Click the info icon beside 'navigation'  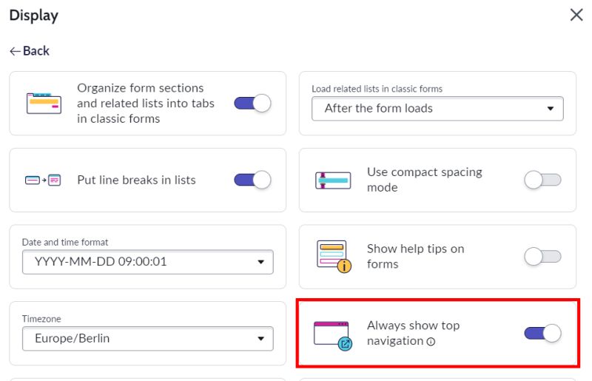pos(431,342)
